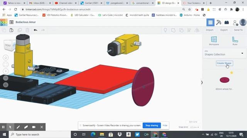Viewport: 247px width, 138px height.
Task: Switch to the Channel videos YouTube tab
Action: click(66, 3)
